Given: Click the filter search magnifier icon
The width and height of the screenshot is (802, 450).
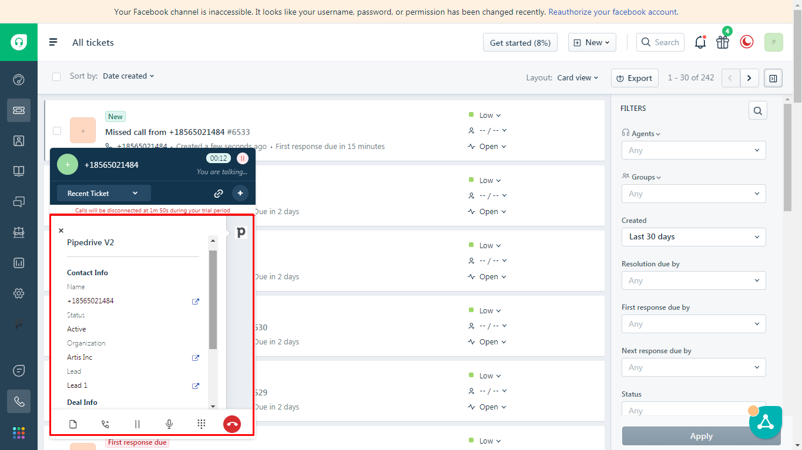Looking at the screenshot, I should [758, 110].
